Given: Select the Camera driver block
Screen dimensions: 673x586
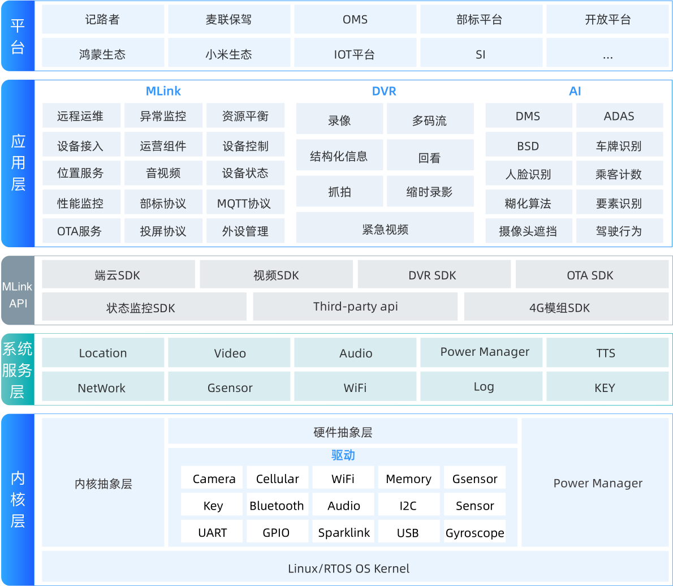Looking at the screenshot, I should point(212,478).
